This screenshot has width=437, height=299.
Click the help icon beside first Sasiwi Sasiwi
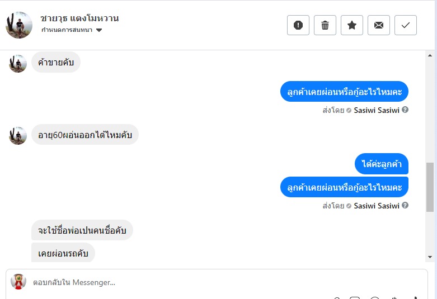click(405, 110)
